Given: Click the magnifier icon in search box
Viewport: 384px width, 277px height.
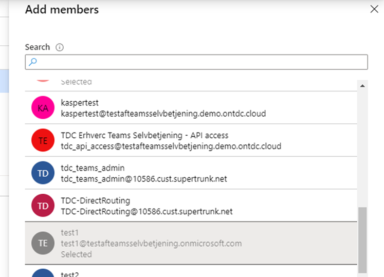Looking at the screenshot, I should point(33,62).
